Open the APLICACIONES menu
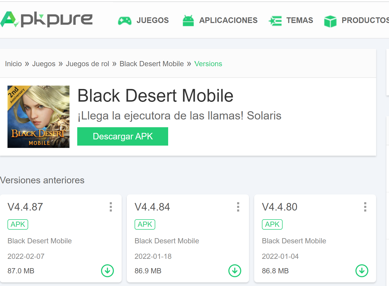The image size is (389, 286). tap(228, 20)
